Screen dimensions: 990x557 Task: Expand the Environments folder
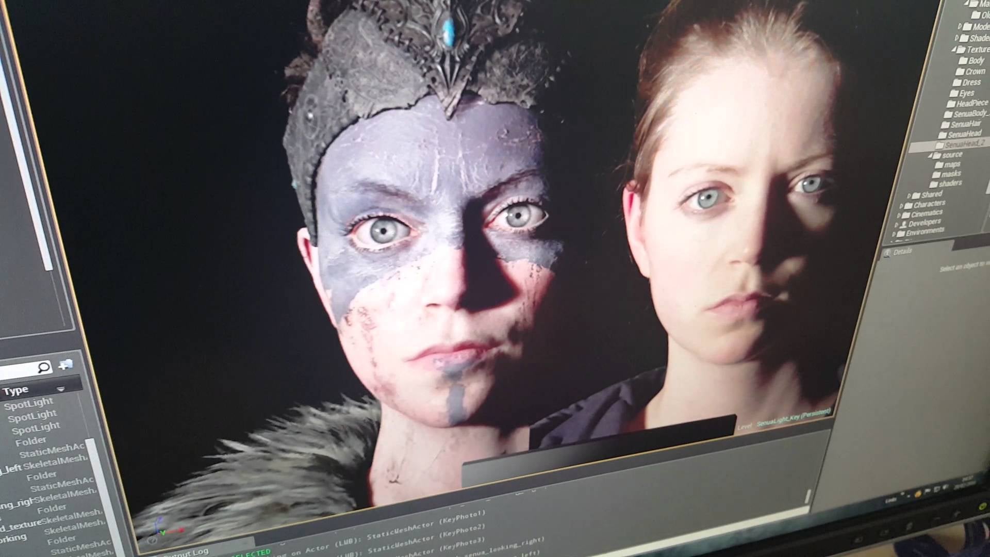click(x=895, y=234)
